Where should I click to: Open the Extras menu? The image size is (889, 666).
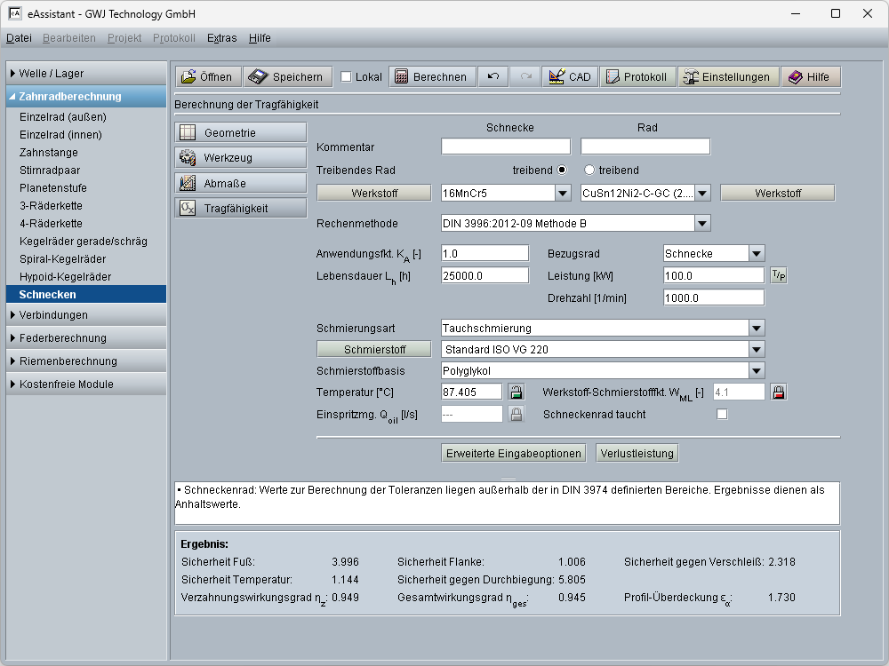221,38
